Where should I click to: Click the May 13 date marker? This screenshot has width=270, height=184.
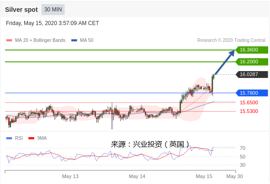click(x=70, y=176)
